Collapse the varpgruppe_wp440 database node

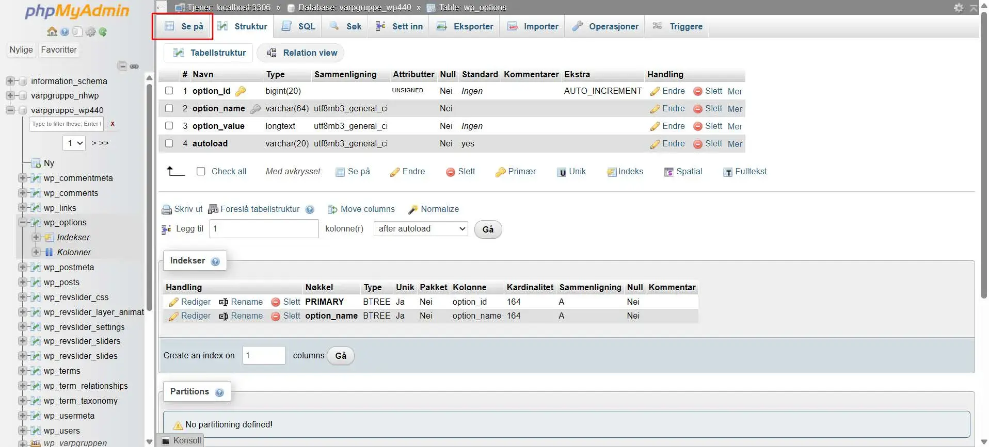pos(10,110)
